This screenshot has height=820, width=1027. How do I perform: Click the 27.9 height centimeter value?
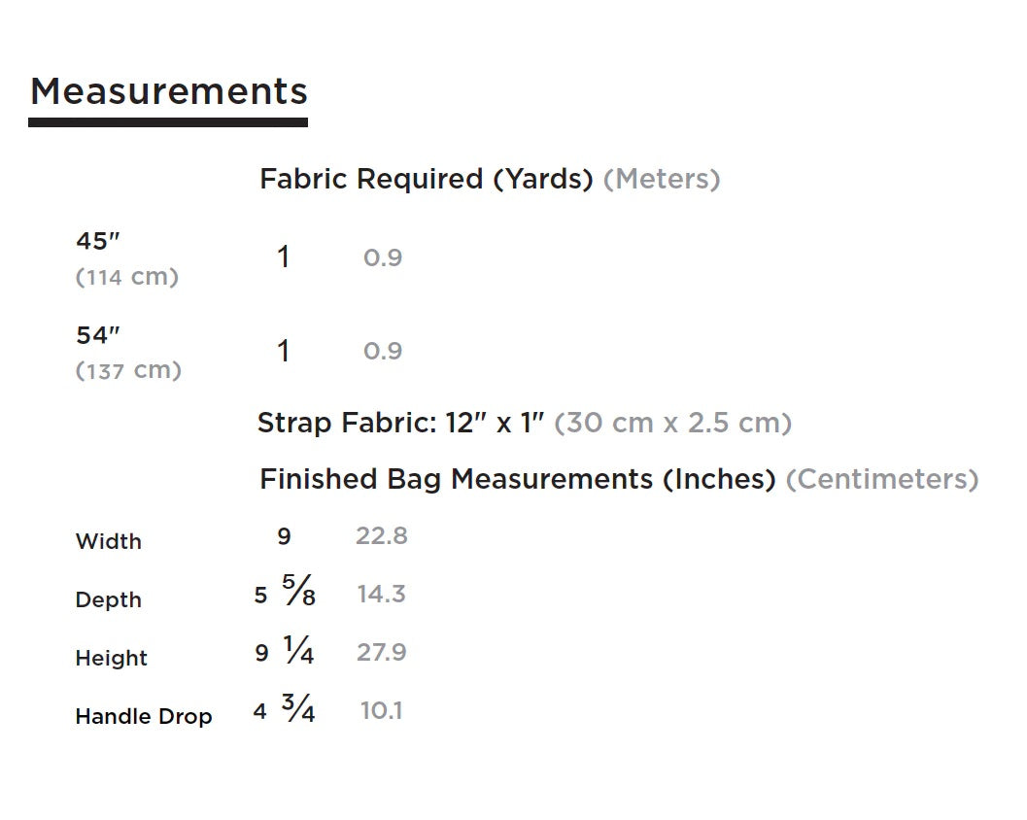pyautogui.click(x=381, y=652)
